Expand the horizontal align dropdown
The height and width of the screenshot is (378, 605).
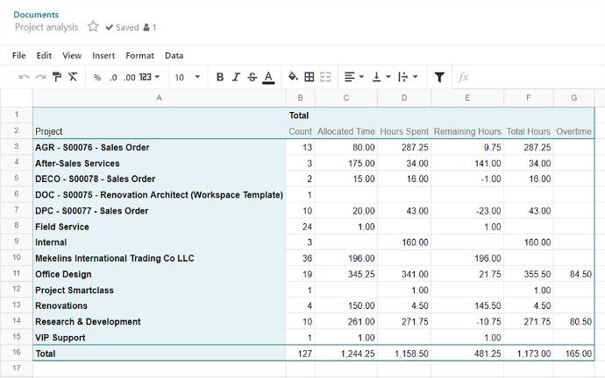(x=354, y=77)
